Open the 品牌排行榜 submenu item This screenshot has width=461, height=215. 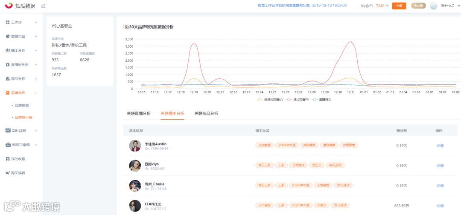23,118
